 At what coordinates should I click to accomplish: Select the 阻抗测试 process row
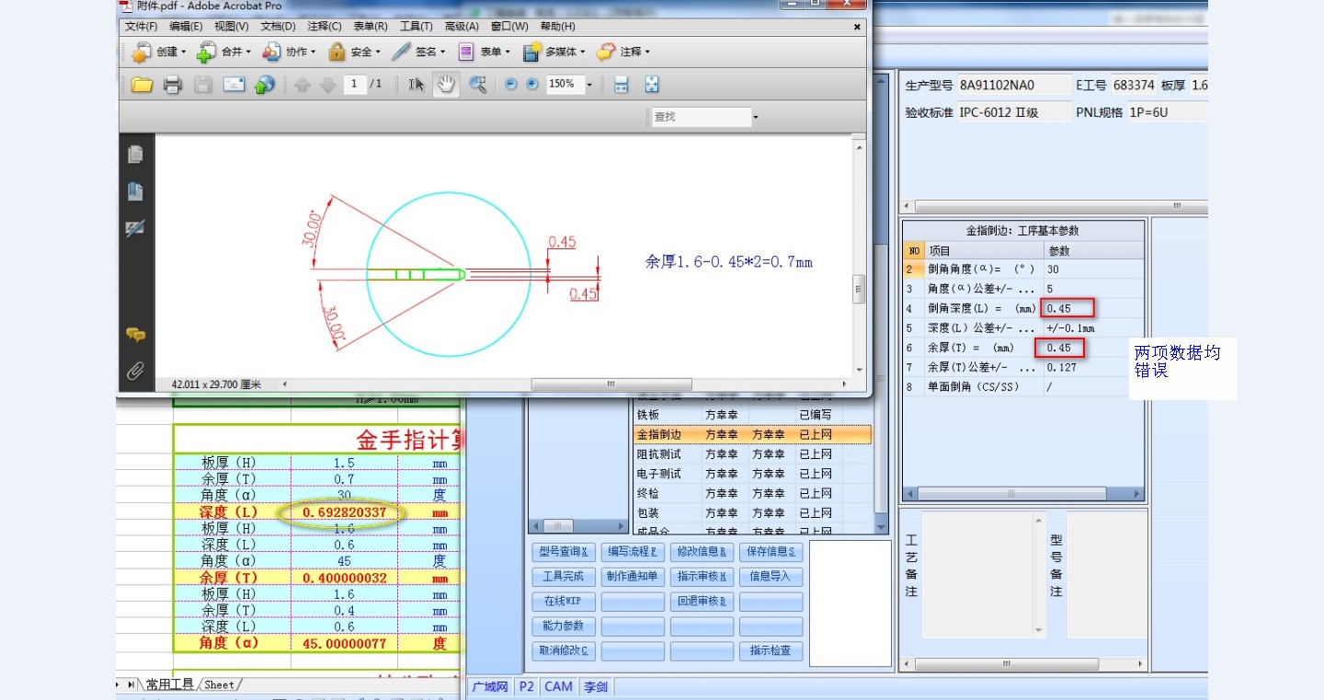click(x=752, y=454)
